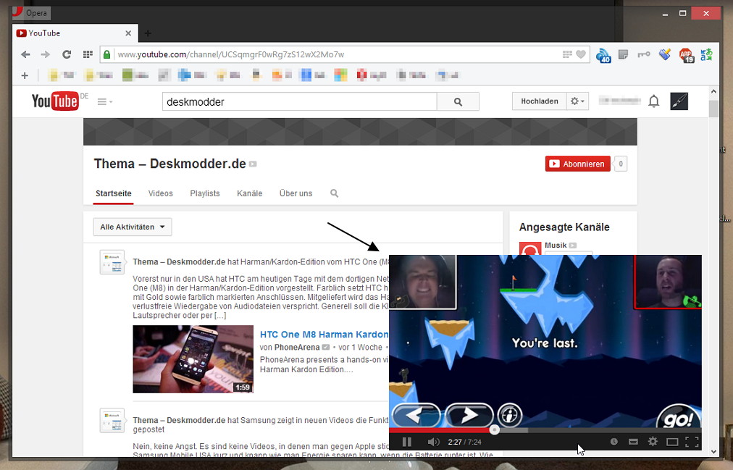The width and height of the screenshot is (733, 470).
Task: Click the Watch Later clock icon in player
Action: [x=613, y=442]
